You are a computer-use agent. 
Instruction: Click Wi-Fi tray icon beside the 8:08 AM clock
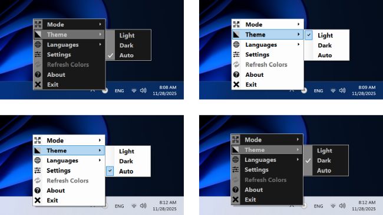(x=134, y=90)
